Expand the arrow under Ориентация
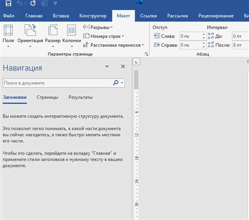The image size is (249, 220). [x=30, y=47]
